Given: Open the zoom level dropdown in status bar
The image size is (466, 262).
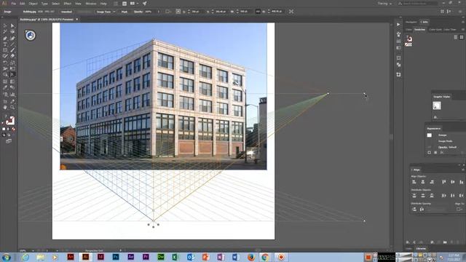Looking at the screenshot, I should (x=33, y=250).
